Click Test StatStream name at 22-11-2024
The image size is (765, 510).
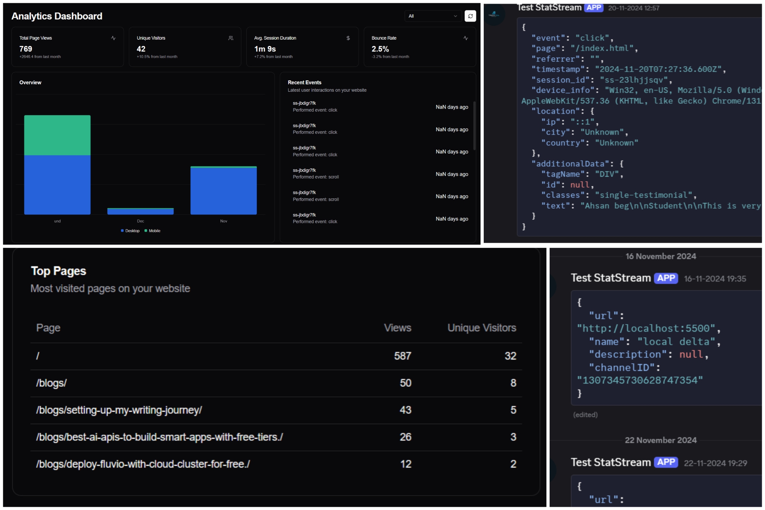coord(611,462)
